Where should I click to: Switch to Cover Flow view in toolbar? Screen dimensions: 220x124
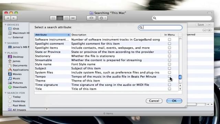coord(73,18)
